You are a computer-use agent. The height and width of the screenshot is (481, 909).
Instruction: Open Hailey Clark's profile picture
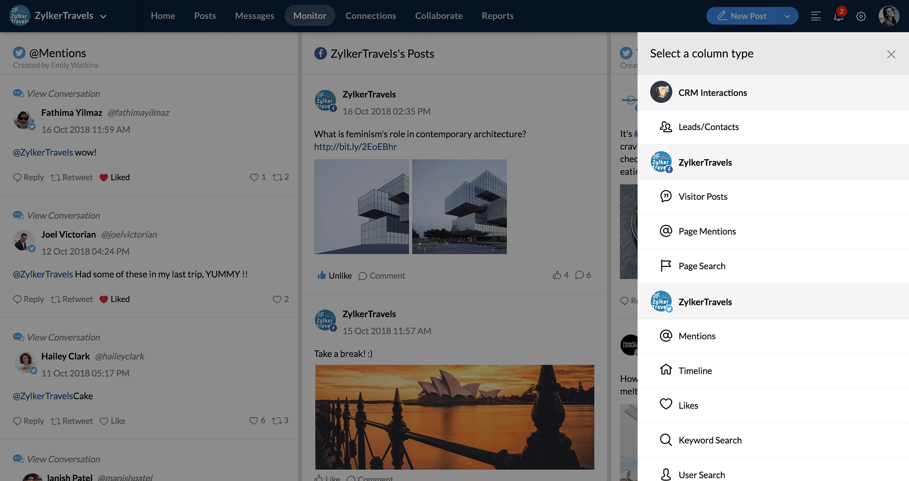click(26, 362)
